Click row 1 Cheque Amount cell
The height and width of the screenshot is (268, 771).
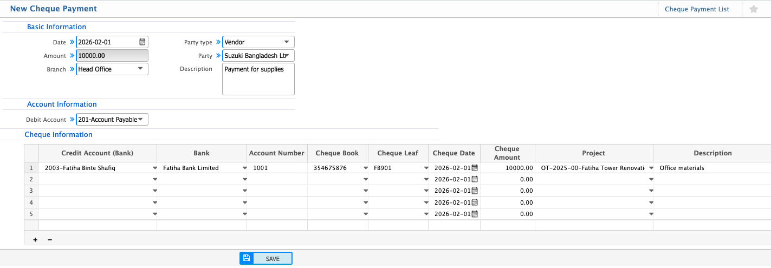coord(507,168)
